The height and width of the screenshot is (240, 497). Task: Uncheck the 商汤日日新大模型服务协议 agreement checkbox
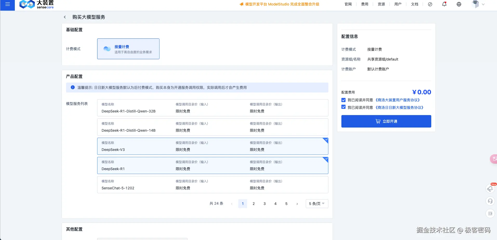click(x=343, y=107)
